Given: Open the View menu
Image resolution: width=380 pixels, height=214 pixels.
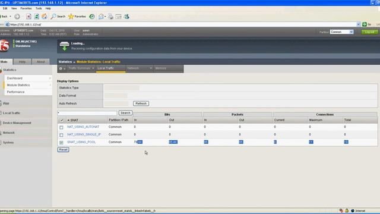Looking at the screenshot, I should [x=14, y=8].
